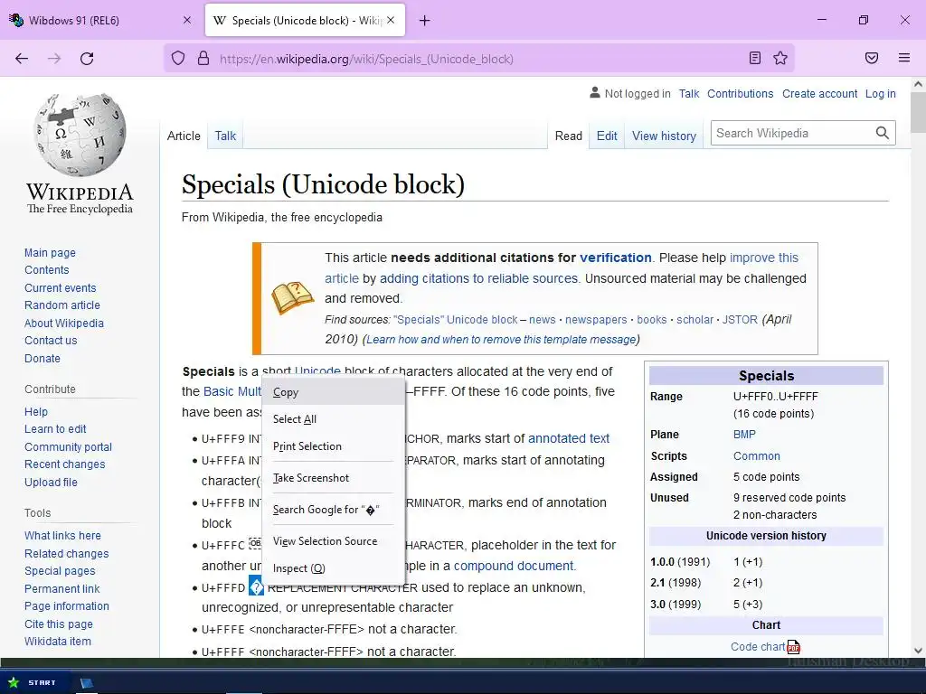This screenshot has height=694, width=926.
Task: Click the Wikipedia search magnifier icon
Action: click(883, 133)
